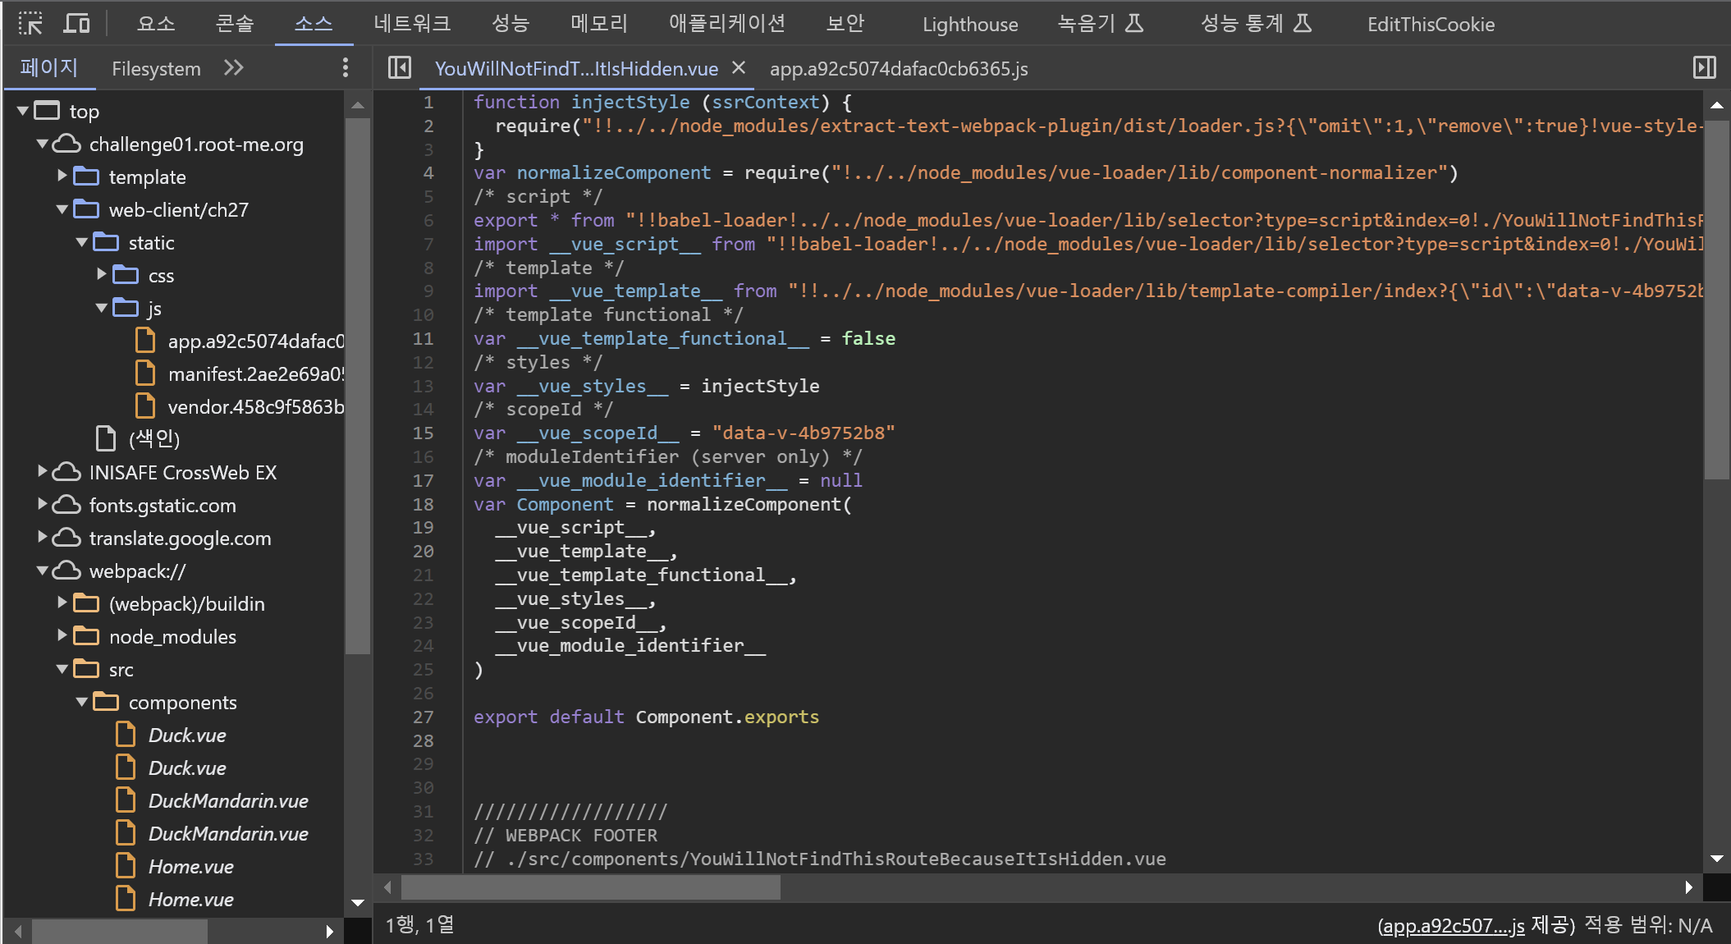Toggle the debugger sidebar icon at right
The image size is (1731, 944).
[x=1704, y=67]
